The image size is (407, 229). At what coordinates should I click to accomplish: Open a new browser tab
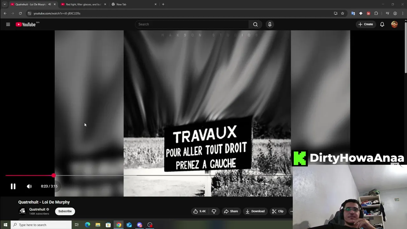point(163,4)
